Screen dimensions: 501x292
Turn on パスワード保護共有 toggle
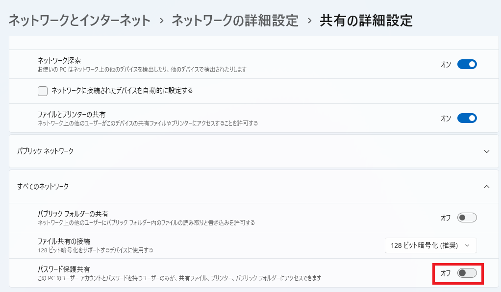click(x=467, y=273)
